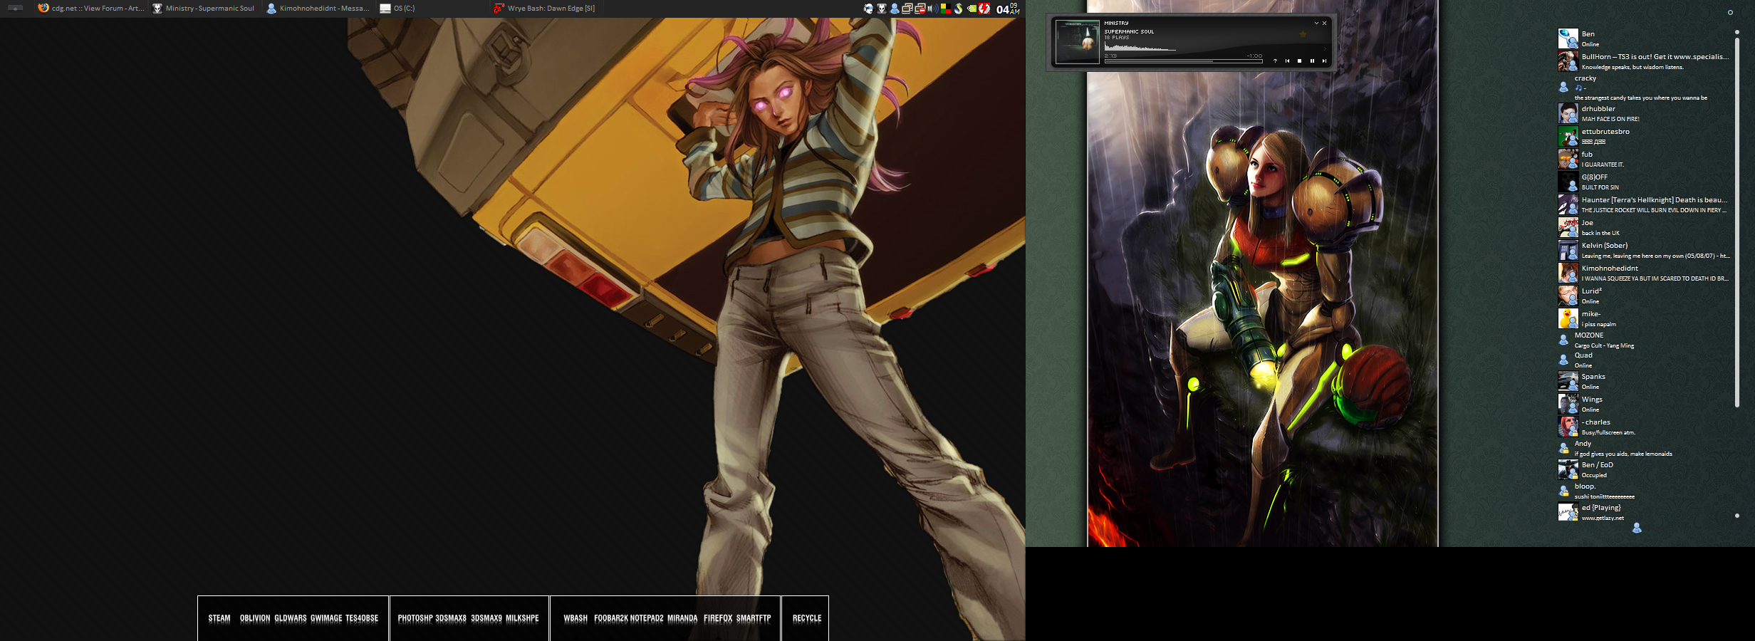Open the disconnected network tray icon
Image resolution: width=1755 pixels, height=641 pixels.
(x=920, y=9)
